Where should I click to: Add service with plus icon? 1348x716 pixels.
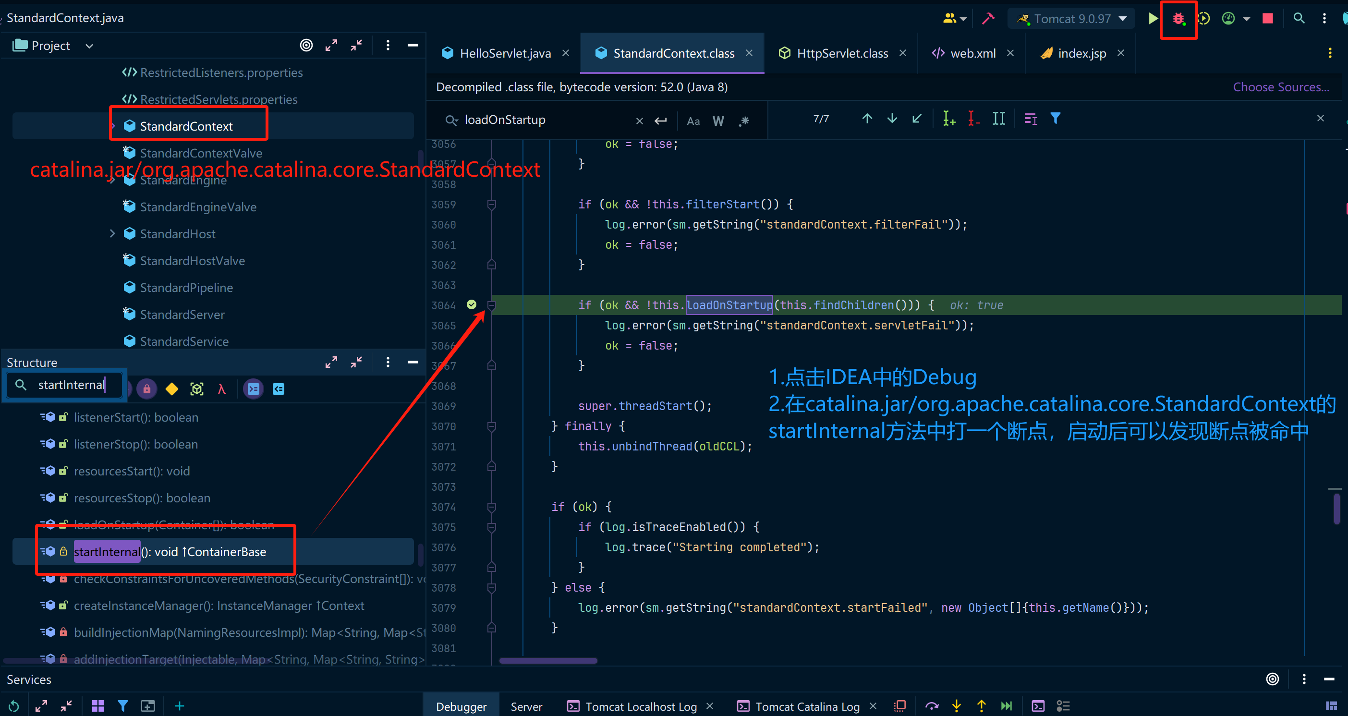180,706
